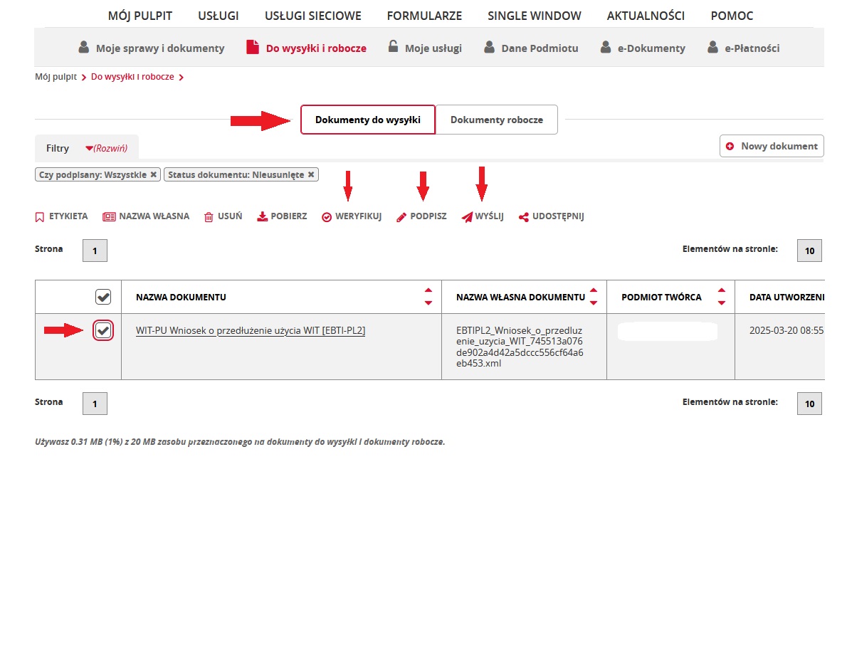
Task: Click the NAZWA WŁASNA toolbar icon
Action: tap(109, 217)
